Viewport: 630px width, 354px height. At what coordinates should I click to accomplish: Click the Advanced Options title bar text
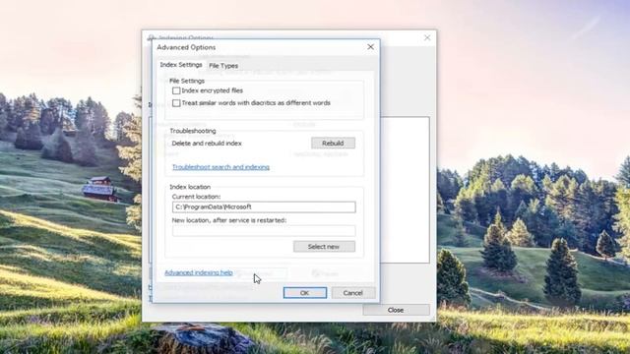pyautogui.click(x=186, y=47)
